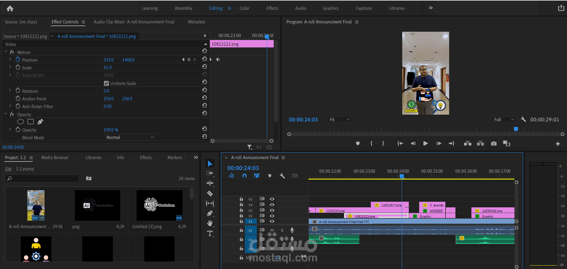Viewport: 567px width, 269px height.
Task: Select the Pen tool in the tools panel
Action: point(210,213)
